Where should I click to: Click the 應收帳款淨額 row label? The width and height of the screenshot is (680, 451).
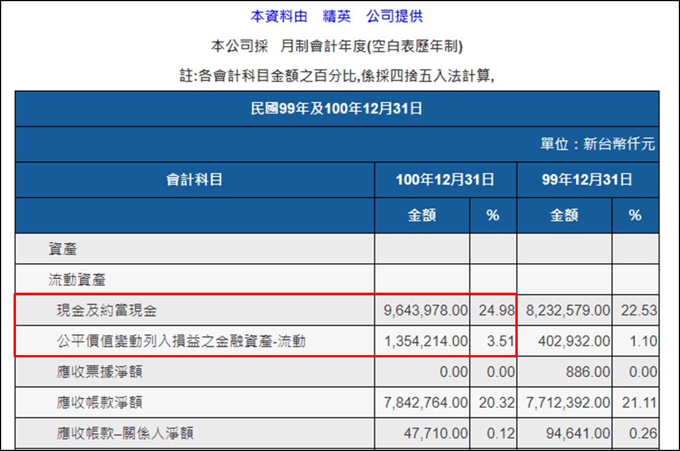(99, 402)
